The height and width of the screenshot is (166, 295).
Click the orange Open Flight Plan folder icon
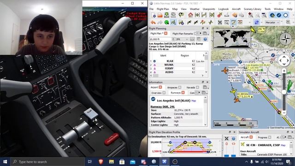(x=160, y=15)
